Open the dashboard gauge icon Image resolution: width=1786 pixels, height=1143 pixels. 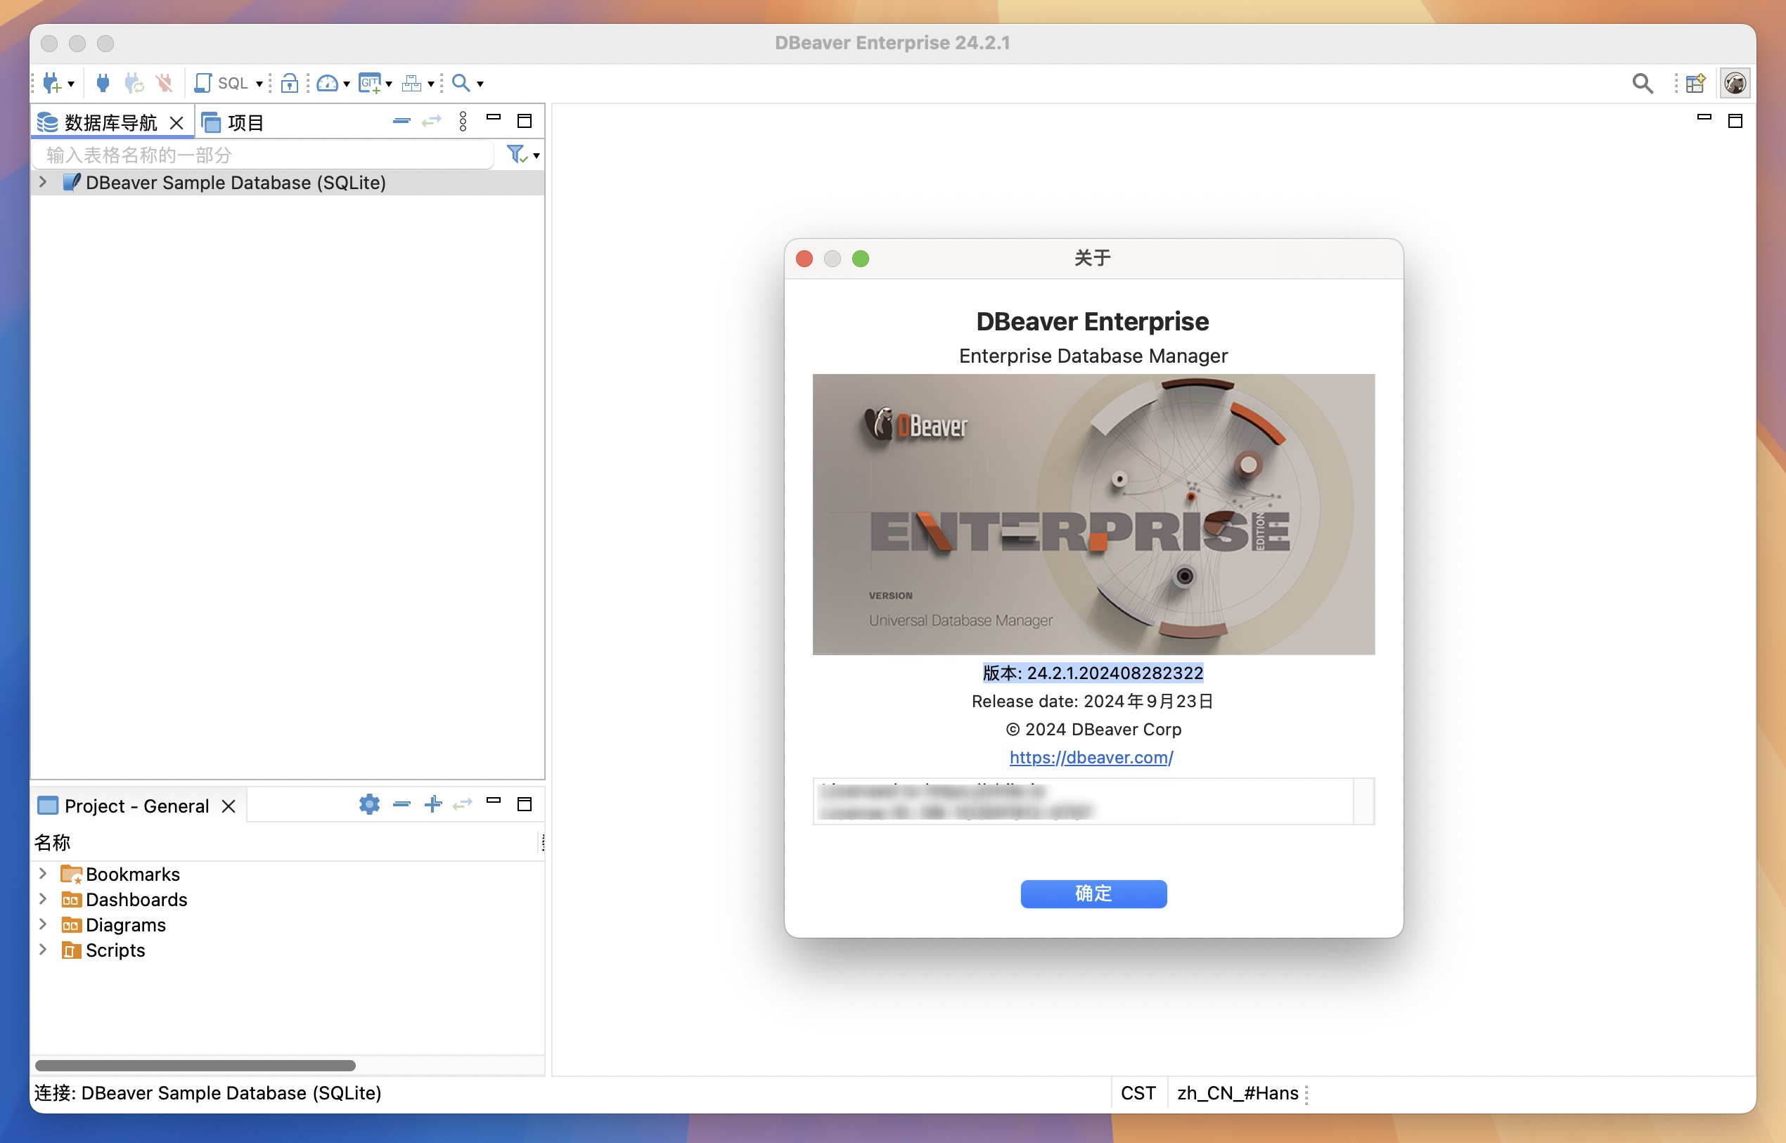coord(328,83)
